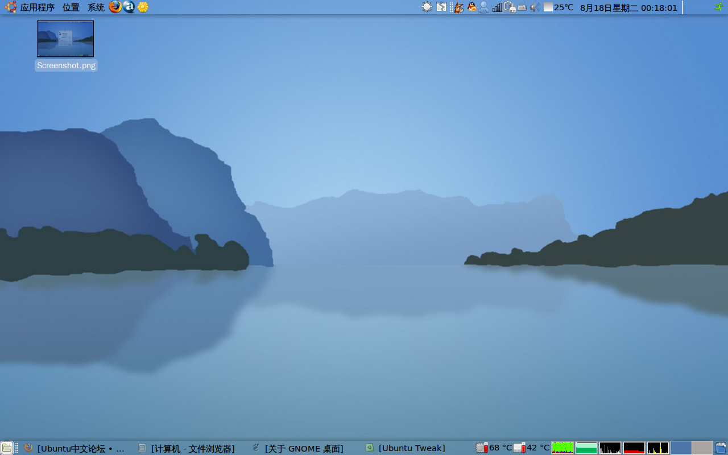Open the network activity monitor graph
The width and height of the screenshot is (728, 455).
(610, 448)
